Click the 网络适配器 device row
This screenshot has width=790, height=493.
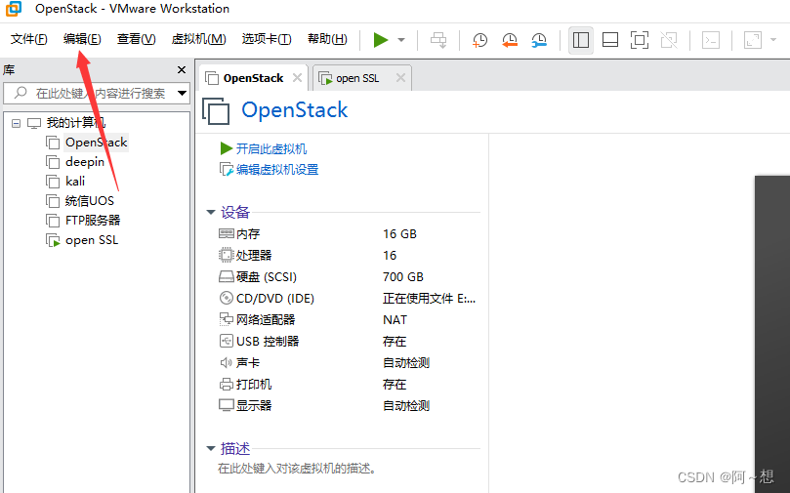348,320
